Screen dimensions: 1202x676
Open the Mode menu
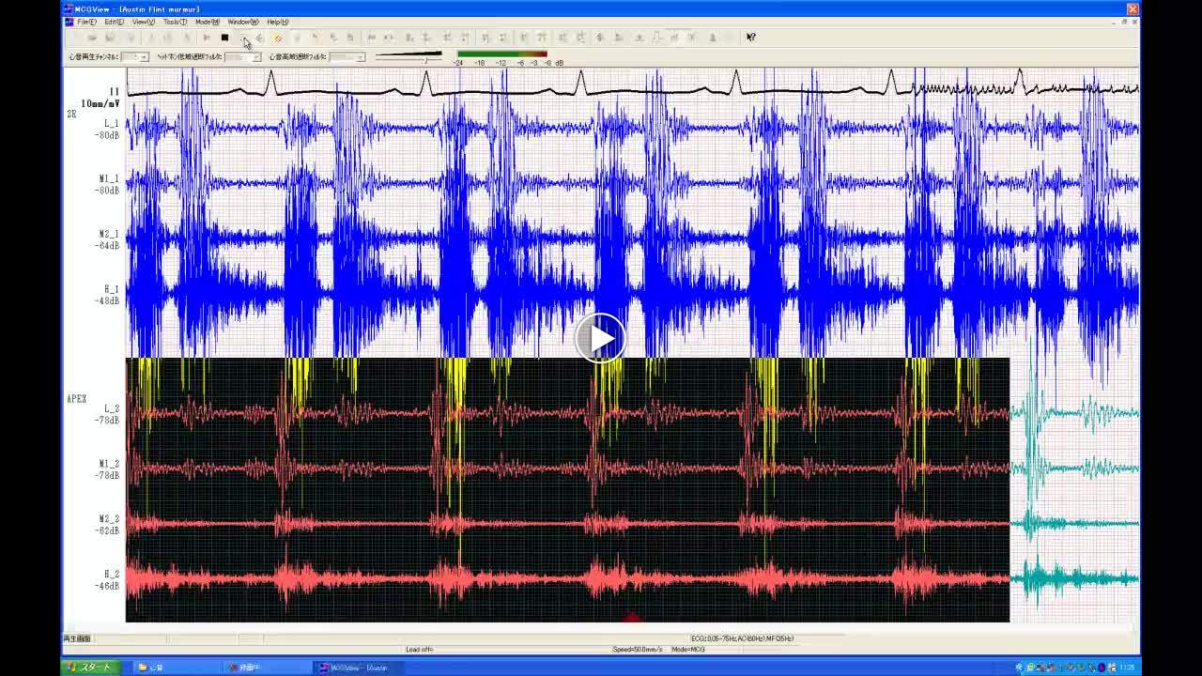point(207,22)
